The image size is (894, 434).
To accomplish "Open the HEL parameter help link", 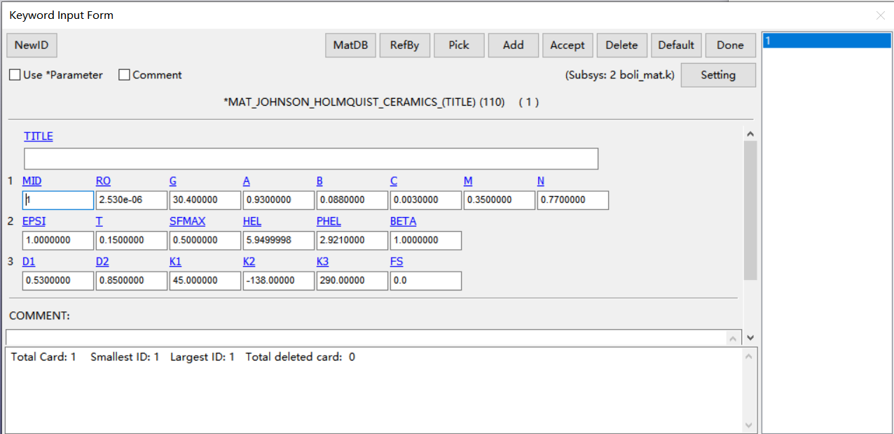I will [x=252, y=220].
